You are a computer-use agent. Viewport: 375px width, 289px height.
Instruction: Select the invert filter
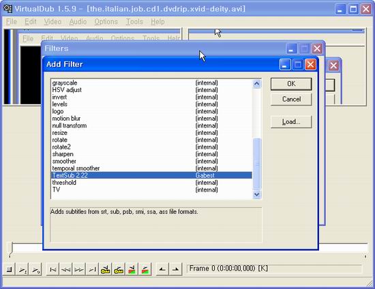[x=151, y=97]
